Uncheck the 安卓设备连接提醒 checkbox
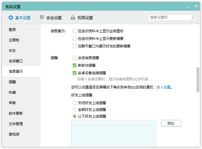The height and width of the screenshot is (149, 202). 74,73
